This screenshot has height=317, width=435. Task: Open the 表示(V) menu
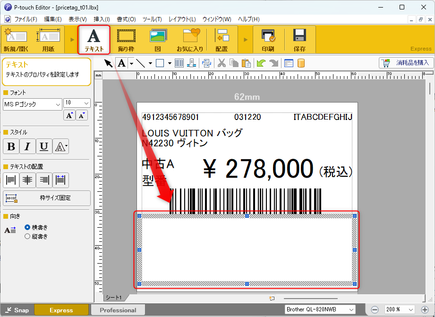pos(77,19)
